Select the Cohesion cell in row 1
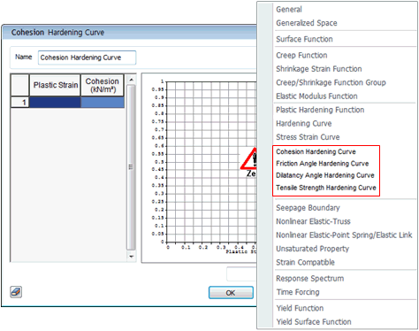The height and width of the screenshot is (331, 419). [x=103, y=103]
